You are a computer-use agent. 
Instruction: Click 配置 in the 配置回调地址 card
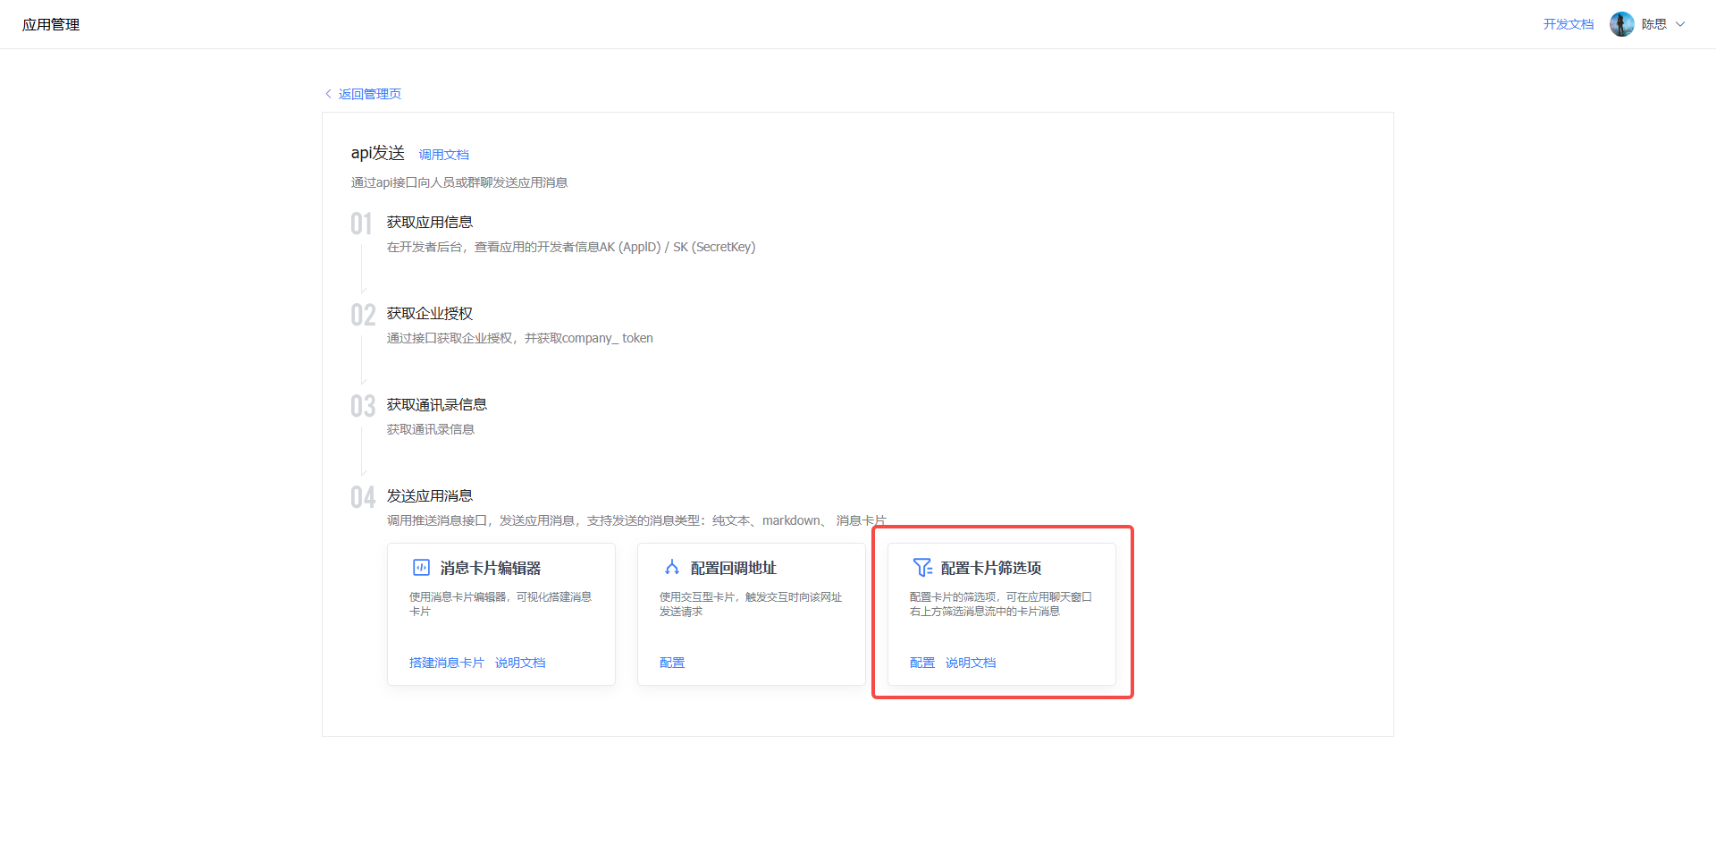(x=672, y=663)
